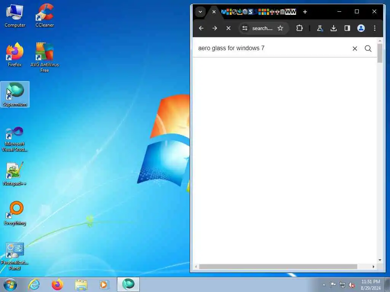Launch Internet Explorer from the taskbar
390x292 pixels.
[34, 284]
